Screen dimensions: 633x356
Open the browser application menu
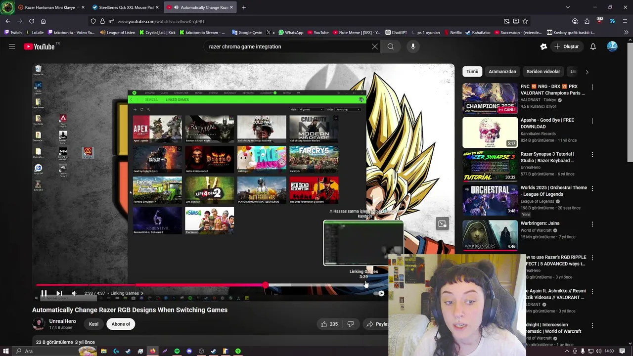(x=626, y=21)
